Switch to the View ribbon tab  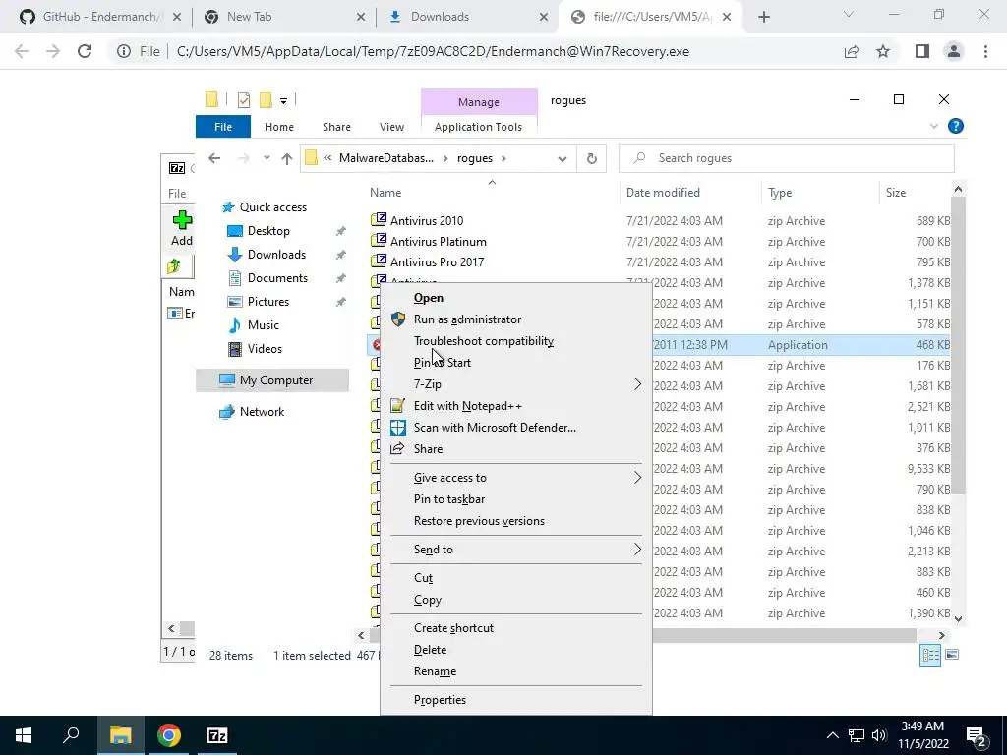coord(391,127)
